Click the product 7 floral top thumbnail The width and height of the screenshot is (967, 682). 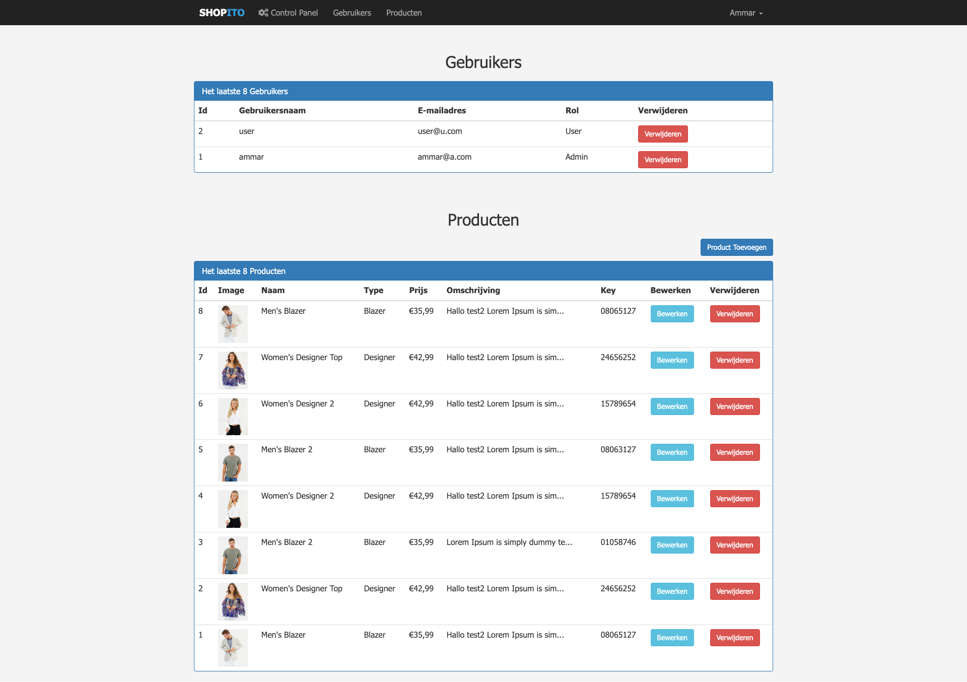(x=233, y=370)
